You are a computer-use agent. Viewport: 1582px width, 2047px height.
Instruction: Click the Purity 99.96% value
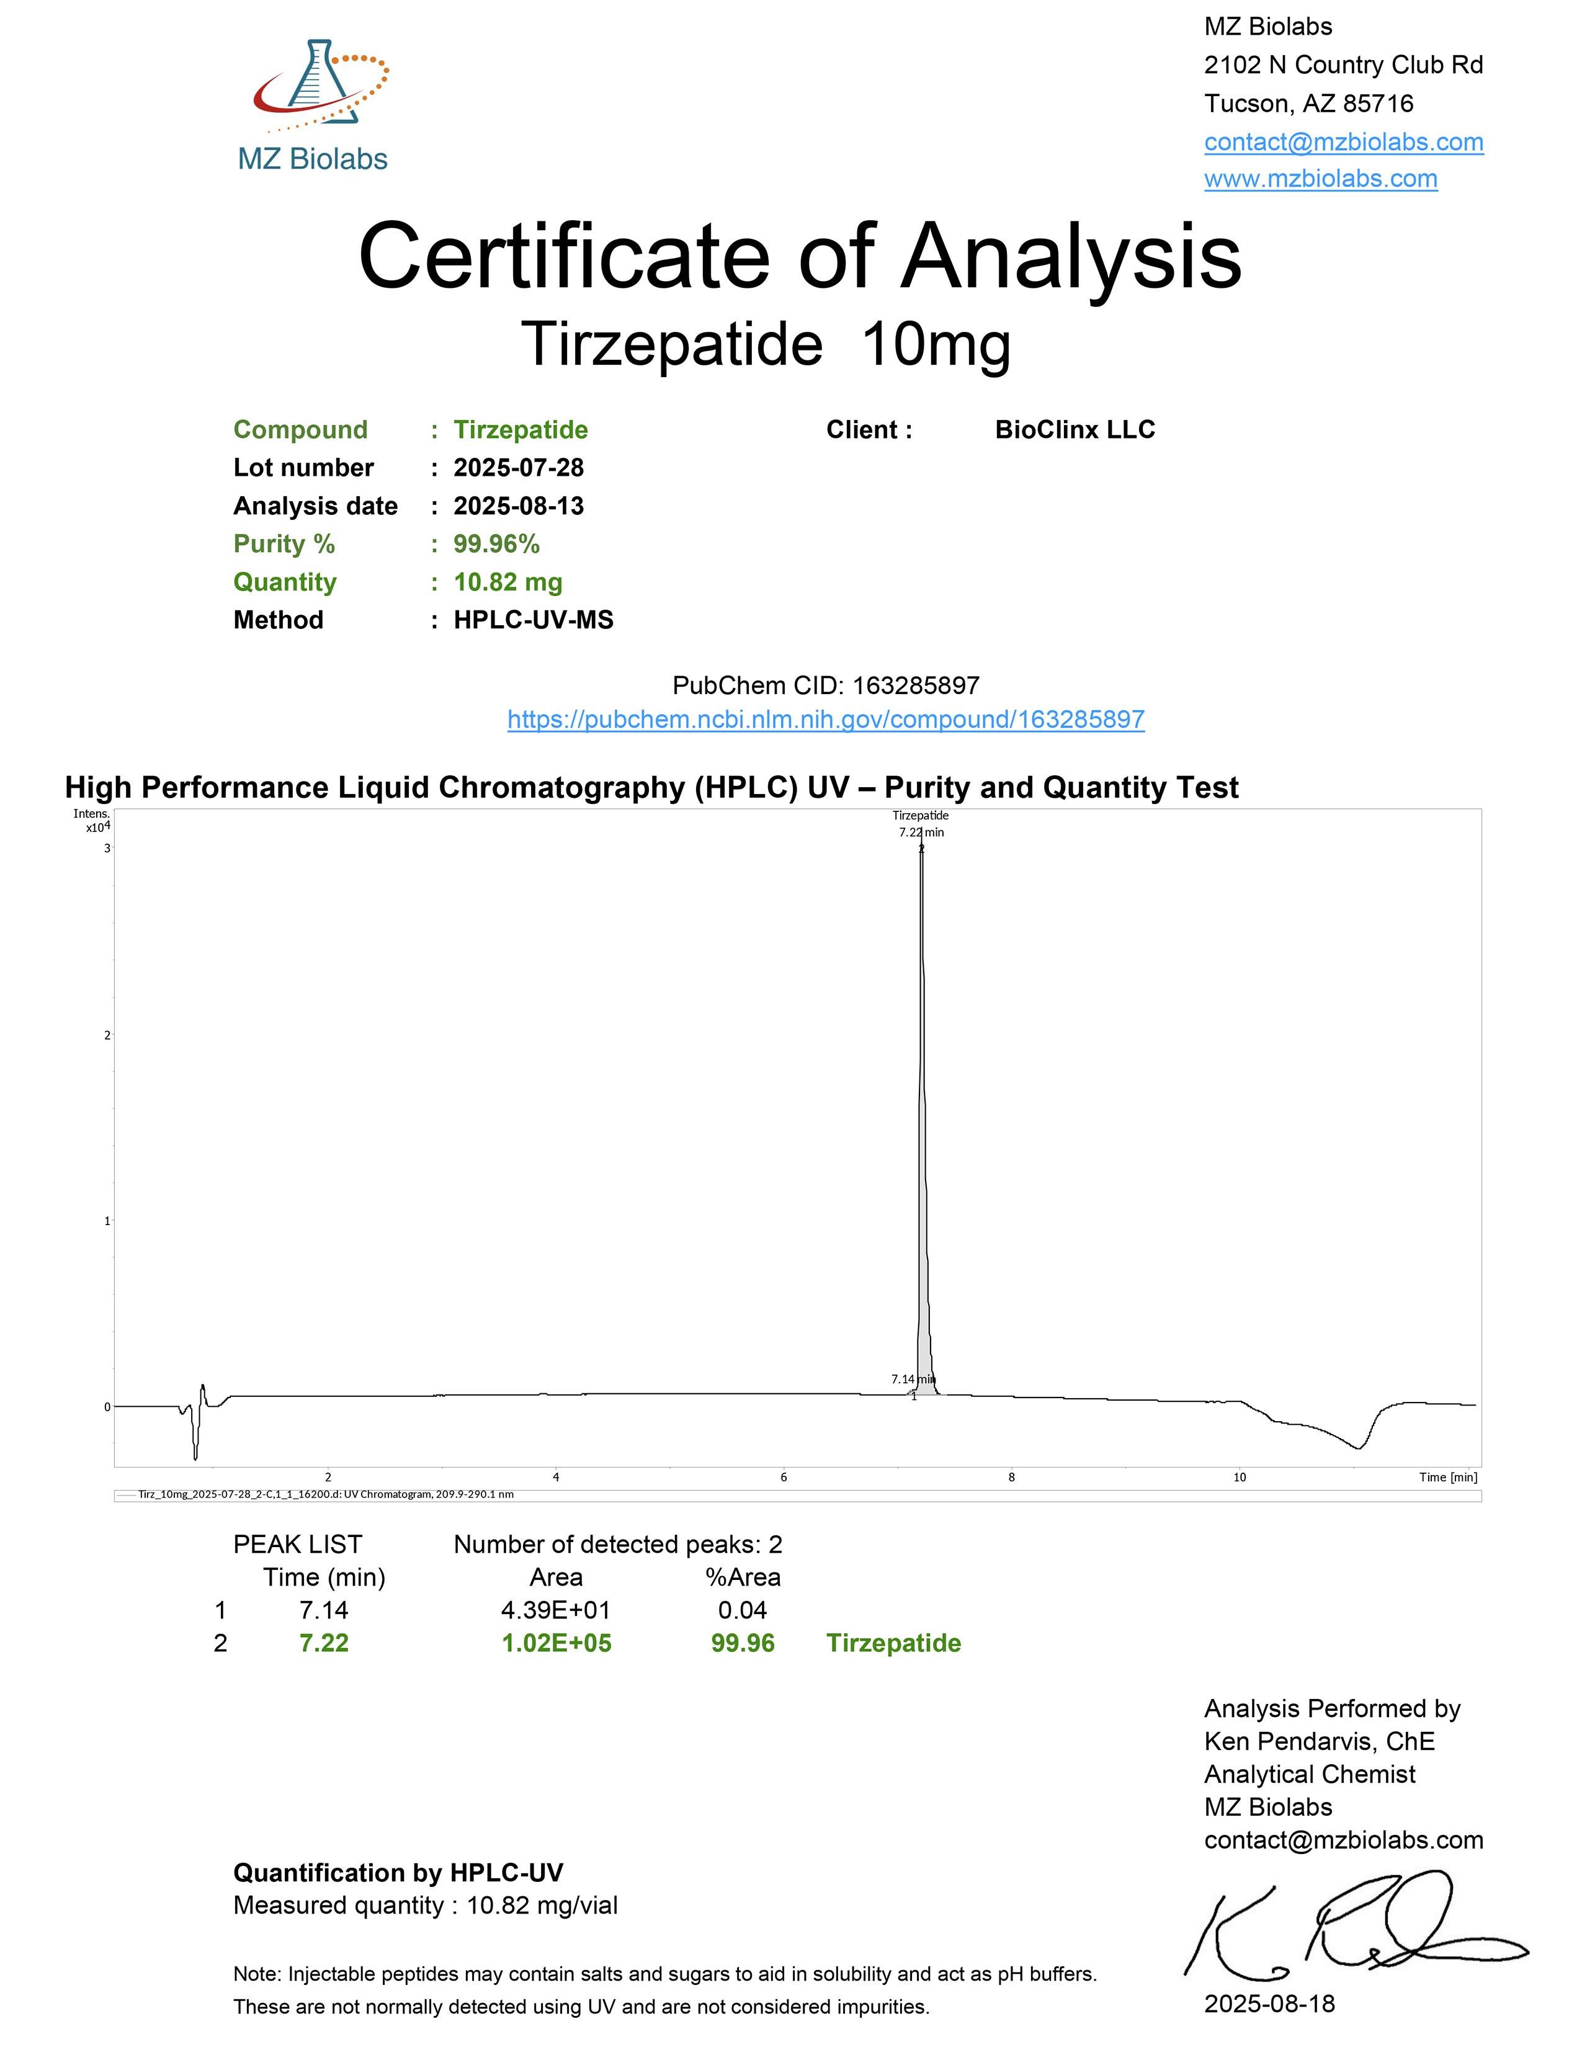496,545
